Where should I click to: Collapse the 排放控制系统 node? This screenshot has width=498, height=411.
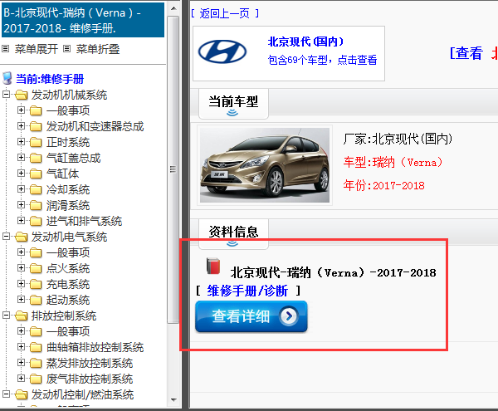click(x=6, y=316)
